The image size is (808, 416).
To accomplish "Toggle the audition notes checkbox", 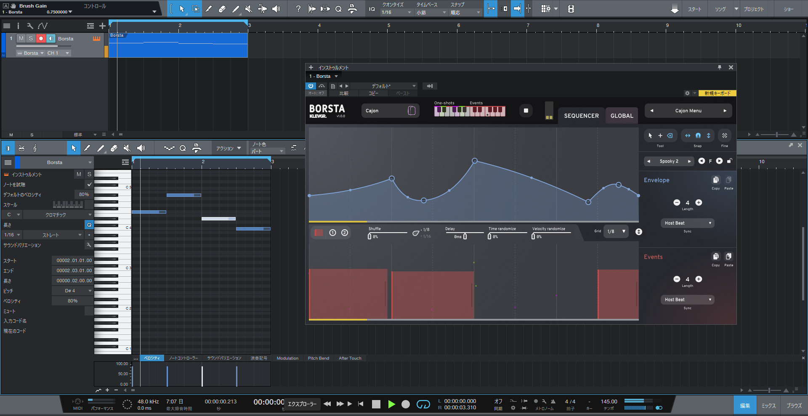I will point(89,184).
